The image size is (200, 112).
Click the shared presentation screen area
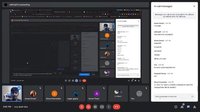75,46
